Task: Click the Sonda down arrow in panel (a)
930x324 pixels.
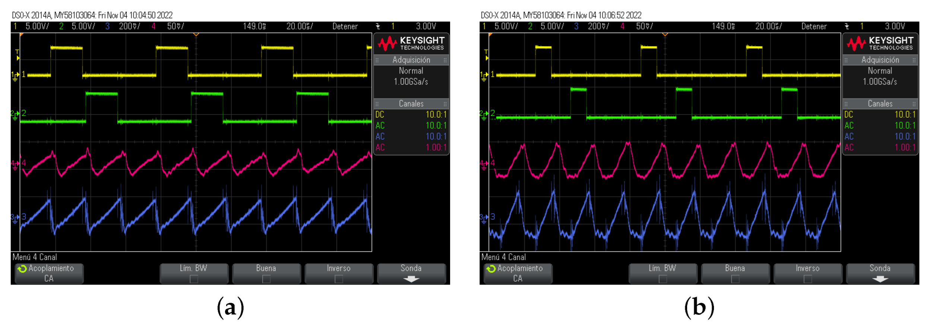Action: point(411,279)
